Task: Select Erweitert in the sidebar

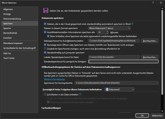Action: (x=7, y=38)
